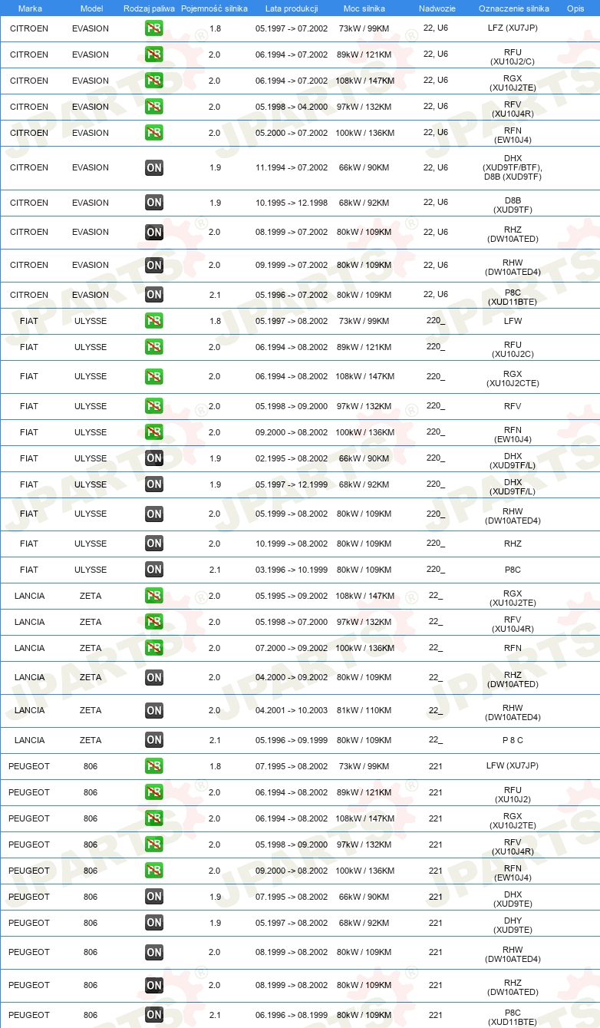Select the PB icon in the Fiat Ulysse RFV row
The height and width of the screenshot is (1028, 600).
point(154,406)
